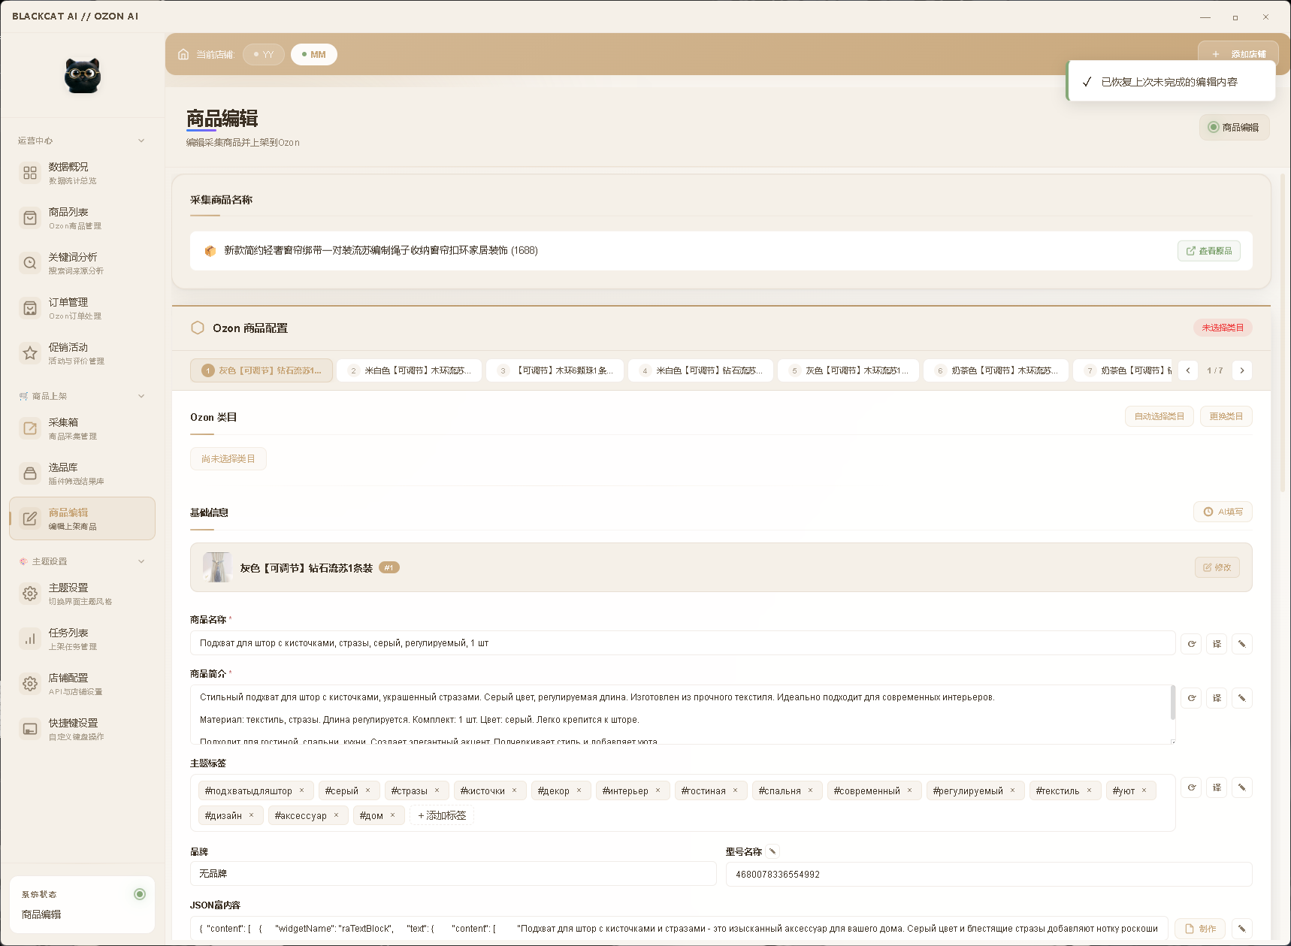This screenshot has height=946, width=1291.
Task: Click the home icon before 当前店铺
Action: click(x=183, y=54)
